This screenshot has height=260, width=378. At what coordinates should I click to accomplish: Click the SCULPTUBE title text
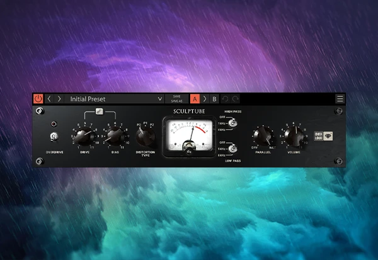pyautogui.click(x=189, y=111)
